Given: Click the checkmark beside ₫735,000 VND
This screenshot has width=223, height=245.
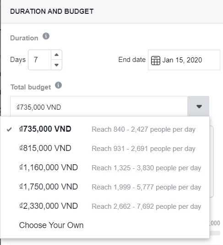Looking at the screenshot, I should click(x=9, y=129).
